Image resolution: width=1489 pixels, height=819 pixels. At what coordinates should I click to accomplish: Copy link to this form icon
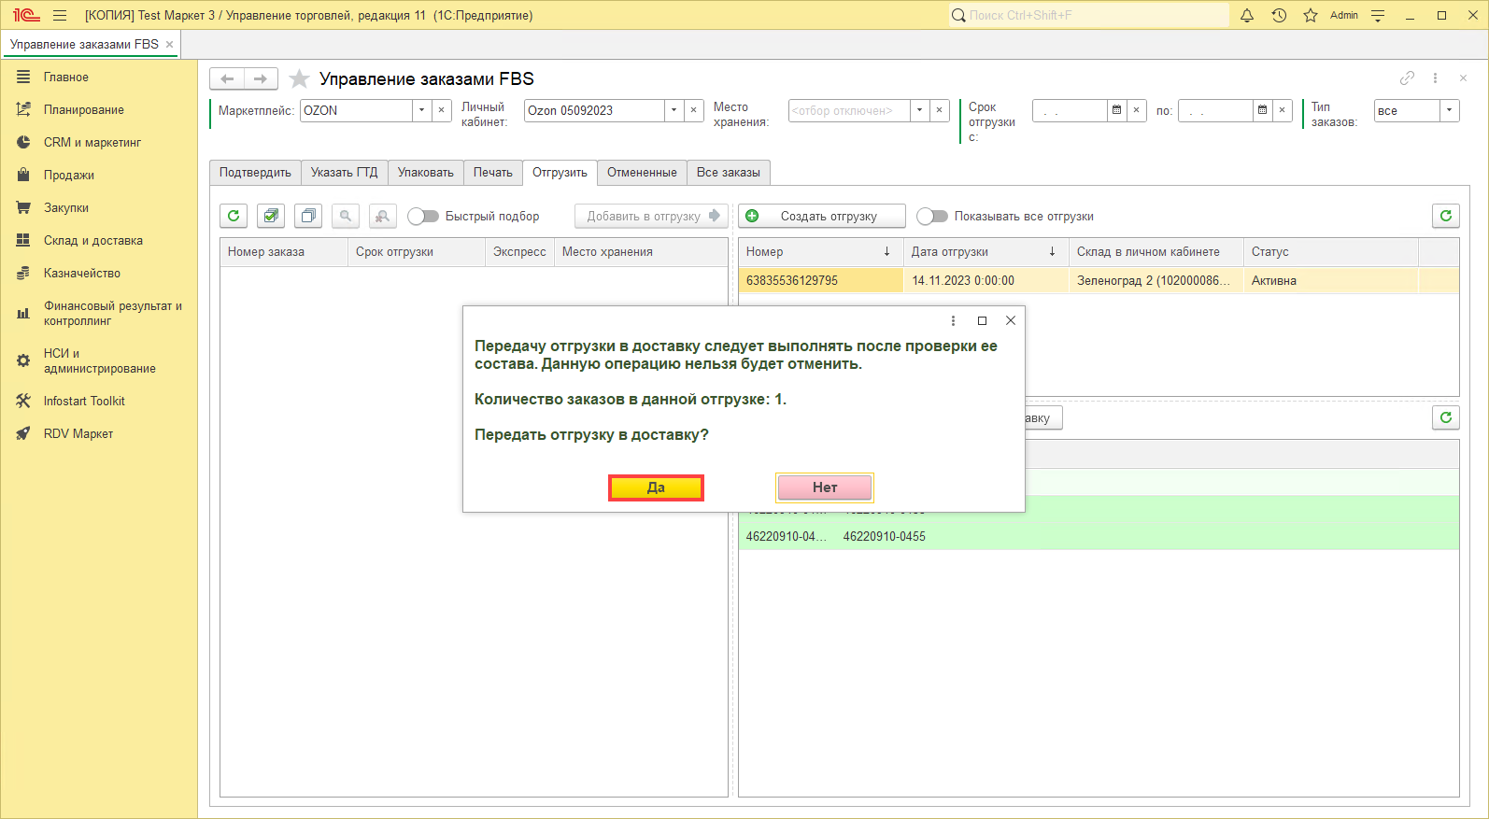pyautogui.click(x=1407, y=78)
